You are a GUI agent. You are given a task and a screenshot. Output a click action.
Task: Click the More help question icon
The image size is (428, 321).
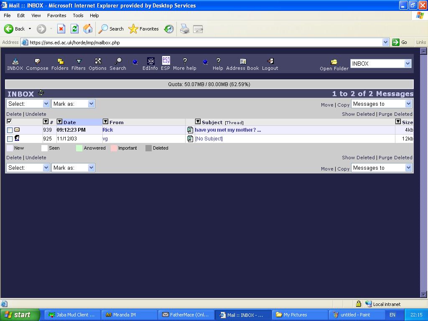tap(185, 61)
